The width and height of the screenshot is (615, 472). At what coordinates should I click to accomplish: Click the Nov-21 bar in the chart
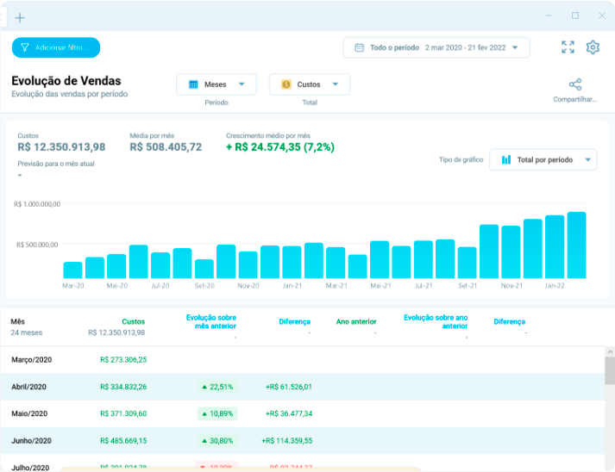(x=511, y=252)
